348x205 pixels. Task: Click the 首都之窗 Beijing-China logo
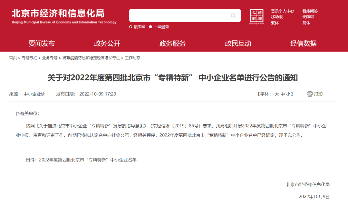point(256,17)
